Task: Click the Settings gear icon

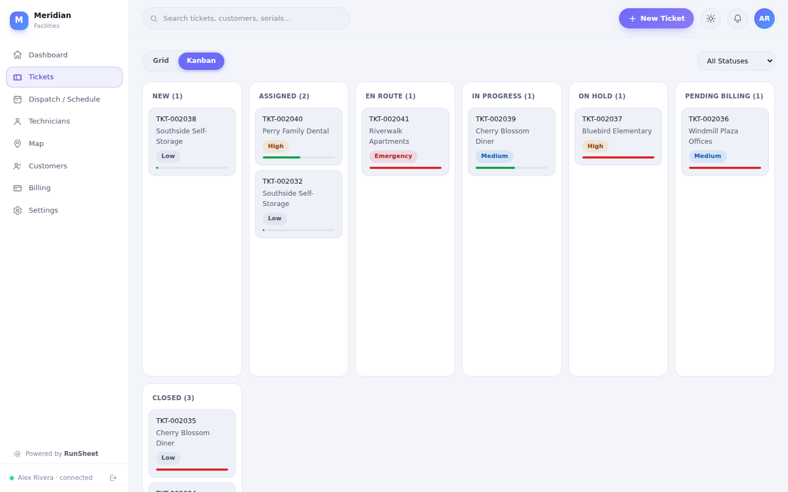Action: pos(18,210)
